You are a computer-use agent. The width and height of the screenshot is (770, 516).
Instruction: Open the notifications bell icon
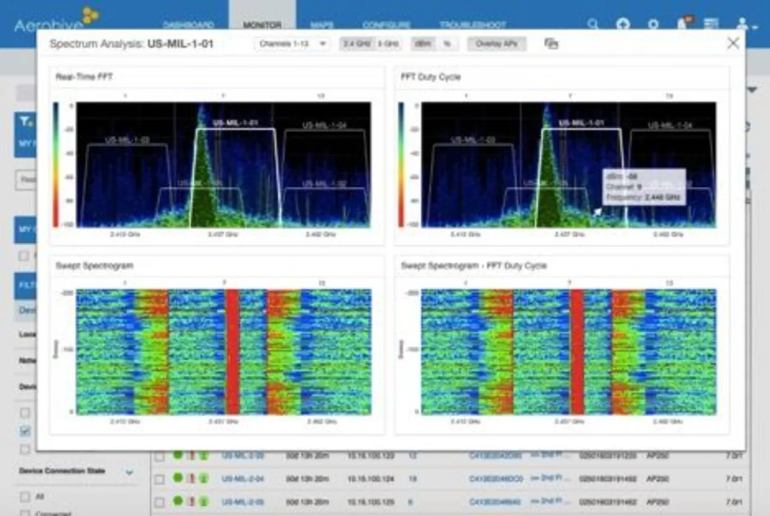click(682, 24)
